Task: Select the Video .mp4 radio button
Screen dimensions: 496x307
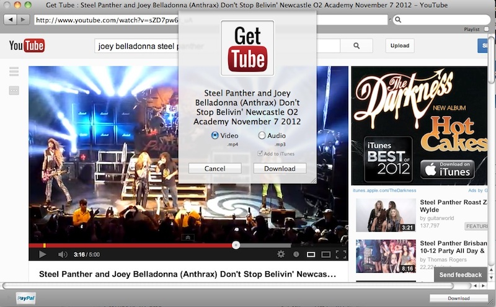Action: (215, 135)
